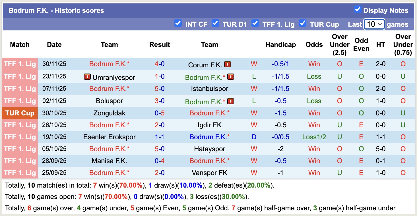Click the red card icon beside Umraniyespor
This screenshot has width=417, height=216.
coord(87,77)
